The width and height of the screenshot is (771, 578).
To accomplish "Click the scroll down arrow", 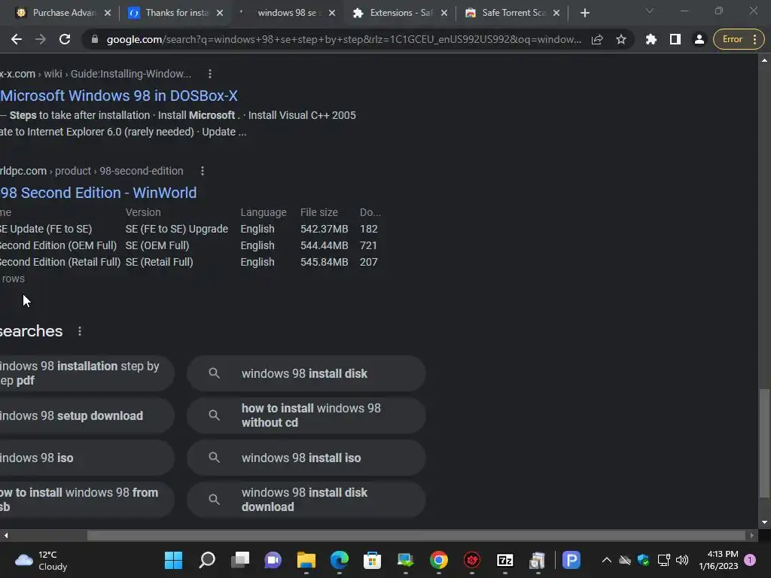I will 764,522.
